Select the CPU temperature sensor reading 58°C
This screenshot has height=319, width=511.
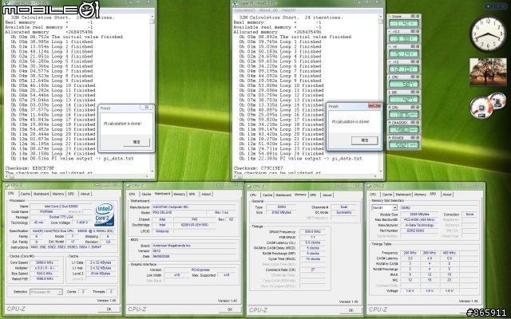(403, 84)
